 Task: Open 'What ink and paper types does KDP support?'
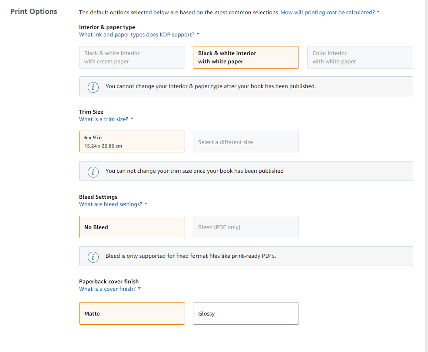point(136,34)
